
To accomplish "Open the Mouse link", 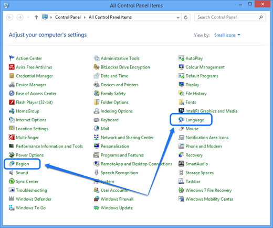I will [x=192, y=129].
